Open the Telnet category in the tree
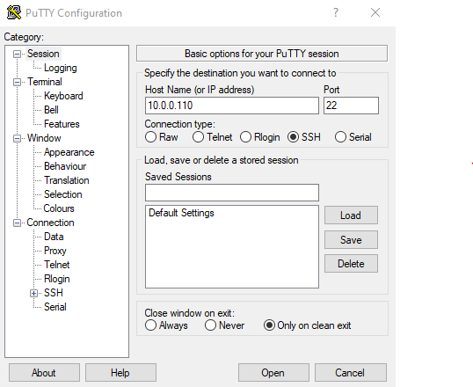This screenshot has width=473, height=387. (57, 265)
